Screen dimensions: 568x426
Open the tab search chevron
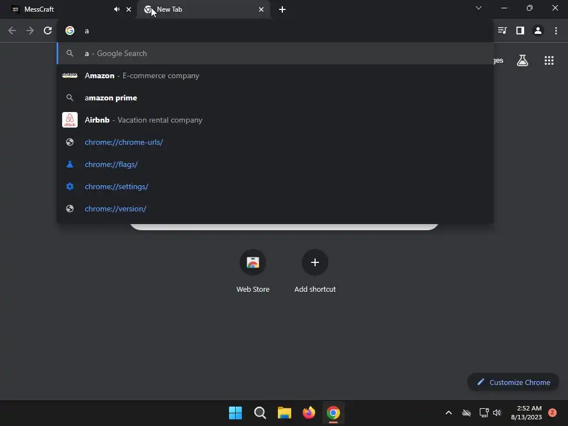pyautogui.click(x=479, y=8)
